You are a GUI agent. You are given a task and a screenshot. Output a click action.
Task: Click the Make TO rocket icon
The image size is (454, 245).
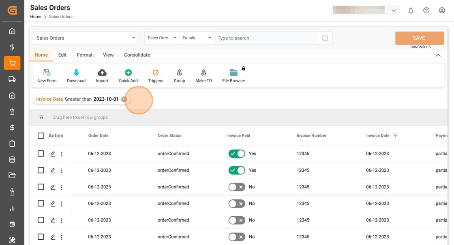tap(203, 73)
